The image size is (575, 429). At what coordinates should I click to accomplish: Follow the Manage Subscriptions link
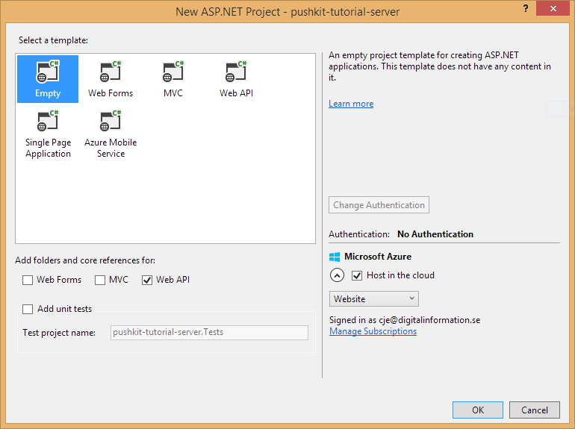pos(373,331)
